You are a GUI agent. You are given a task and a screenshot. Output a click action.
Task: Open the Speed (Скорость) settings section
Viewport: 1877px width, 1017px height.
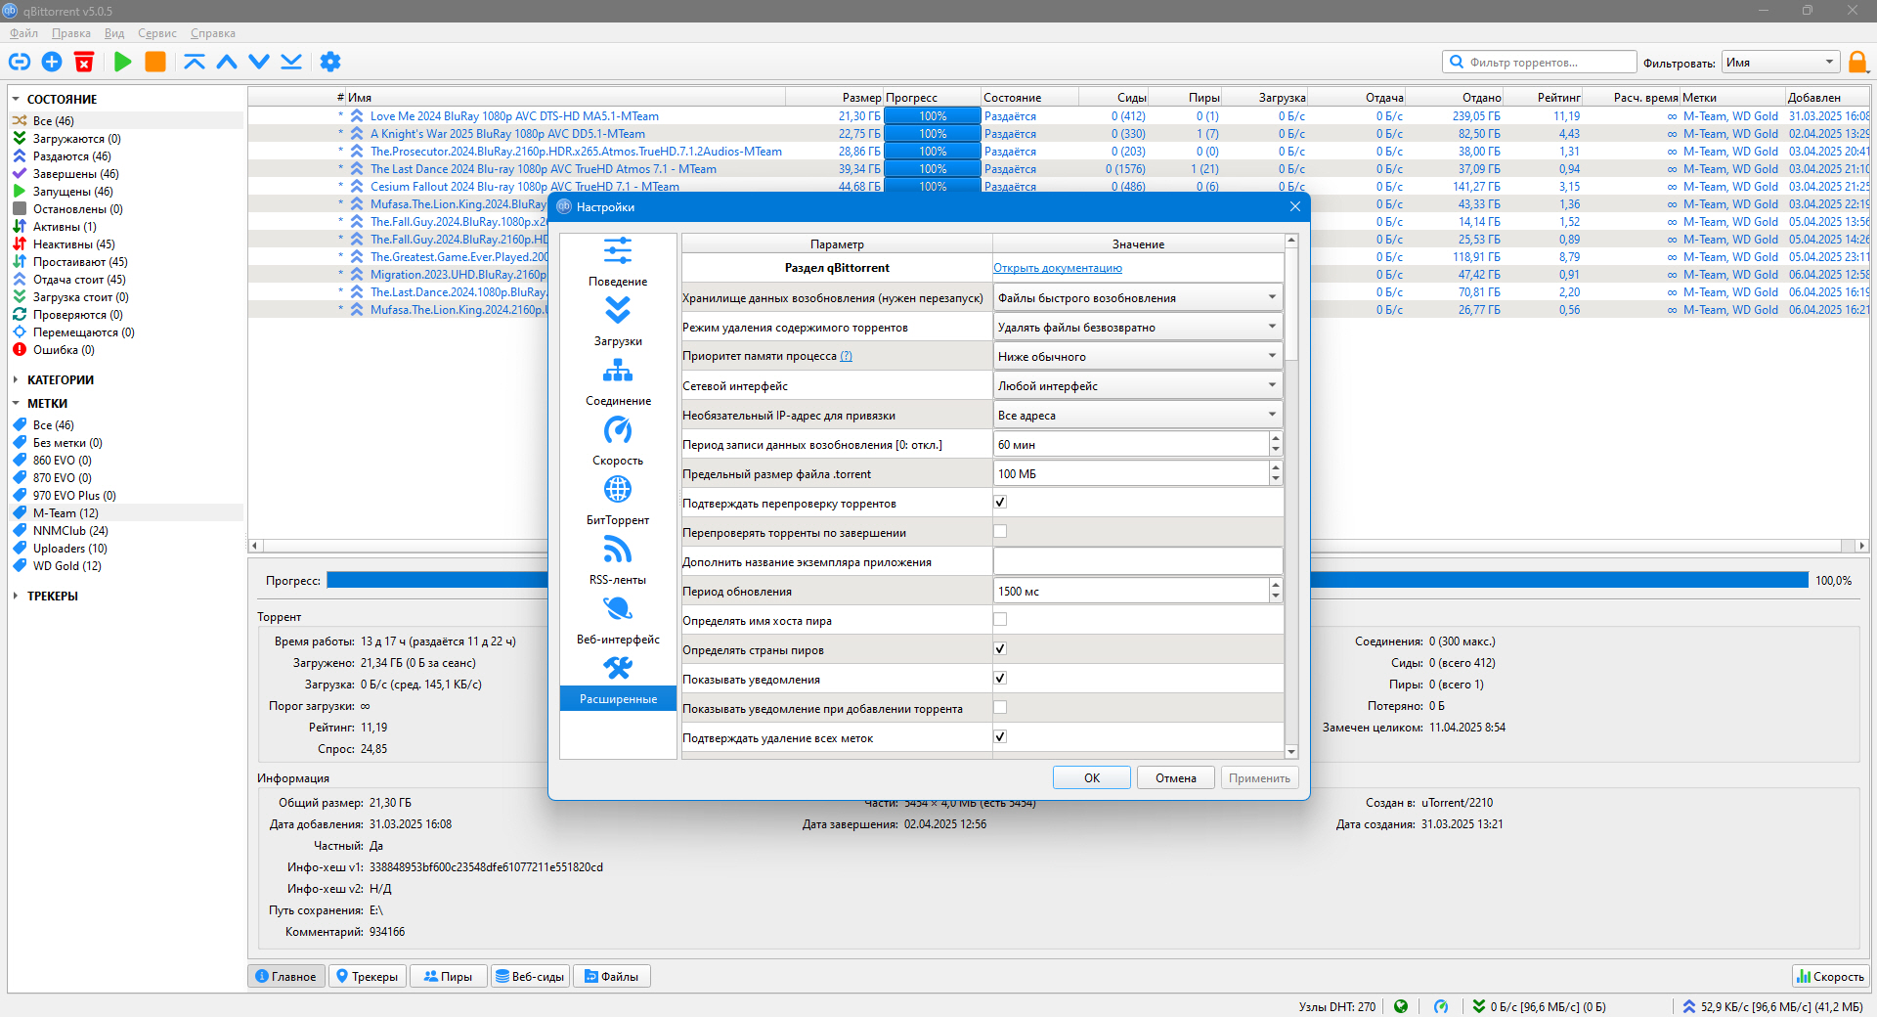(x=618, y=441)
